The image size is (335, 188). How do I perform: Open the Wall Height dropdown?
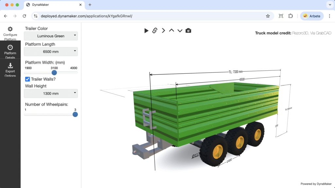pos(51,93)
